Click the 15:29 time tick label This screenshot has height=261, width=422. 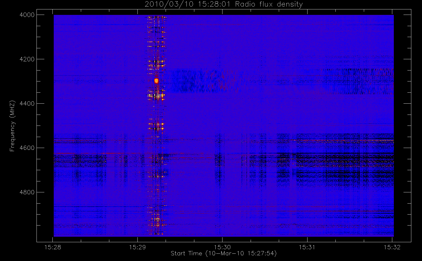click(x=137, y=247)
